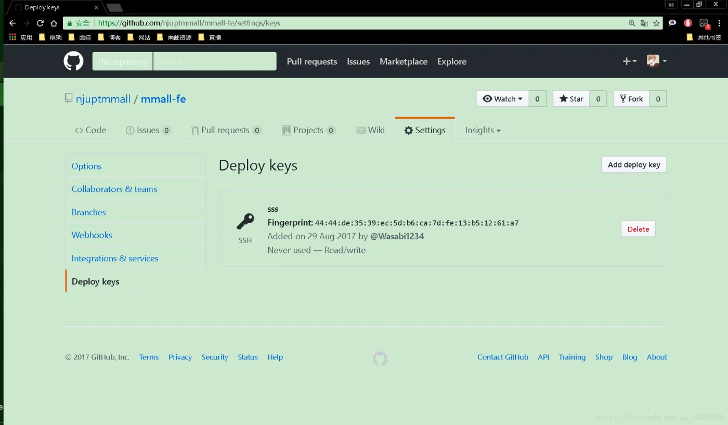
Task: Select Webhooks in settings sidebar
Action: coord(92,235)
